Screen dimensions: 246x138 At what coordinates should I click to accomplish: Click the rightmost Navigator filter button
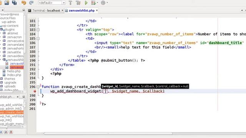tap(11, 132)
